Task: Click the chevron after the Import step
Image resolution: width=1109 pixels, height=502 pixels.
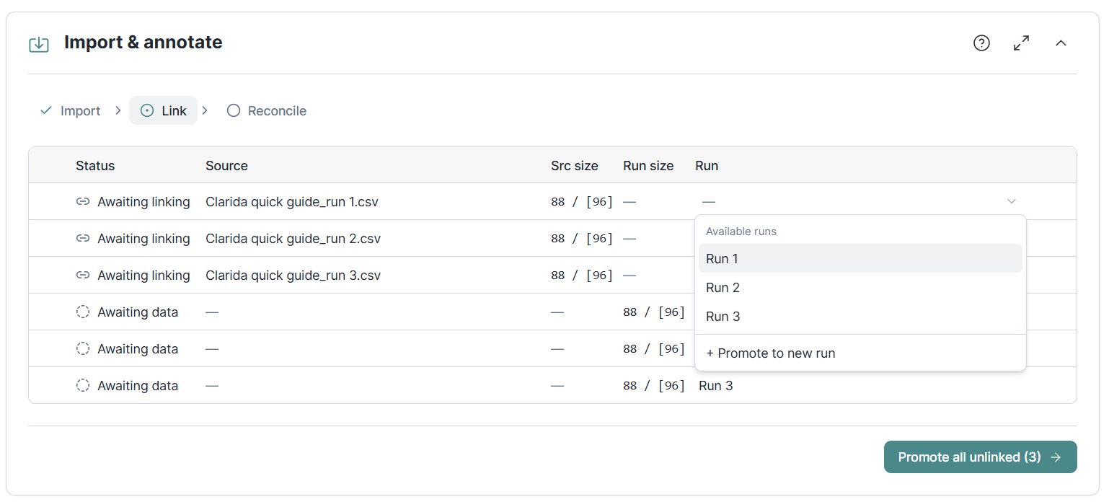Action: (118, 110)
